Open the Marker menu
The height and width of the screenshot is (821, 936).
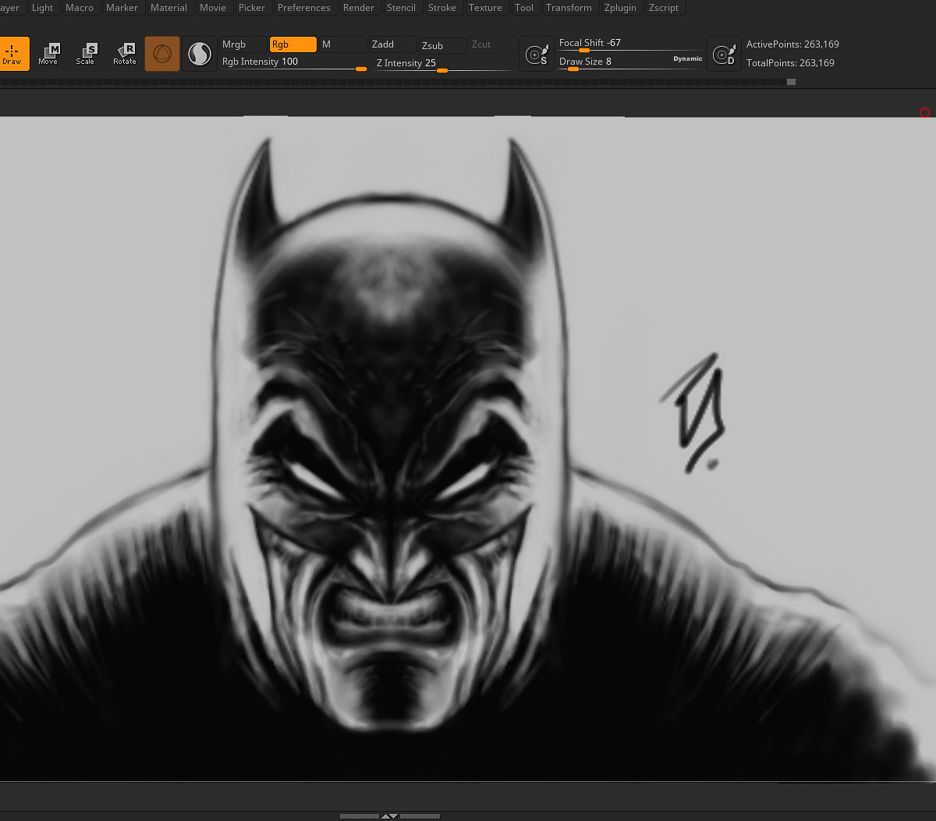[122, 8]
